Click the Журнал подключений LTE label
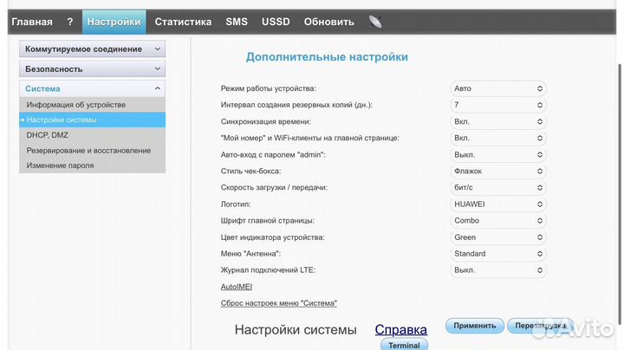624x350 pixels. [268, 270]
